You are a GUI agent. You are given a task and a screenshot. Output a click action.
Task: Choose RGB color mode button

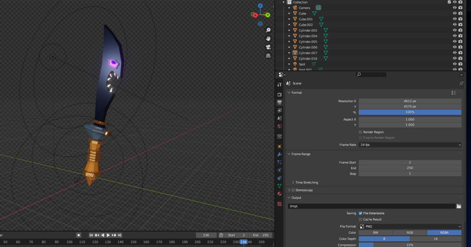tap(409, 232)
